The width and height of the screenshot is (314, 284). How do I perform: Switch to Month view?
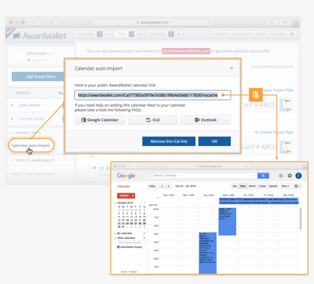click(252, 186)
